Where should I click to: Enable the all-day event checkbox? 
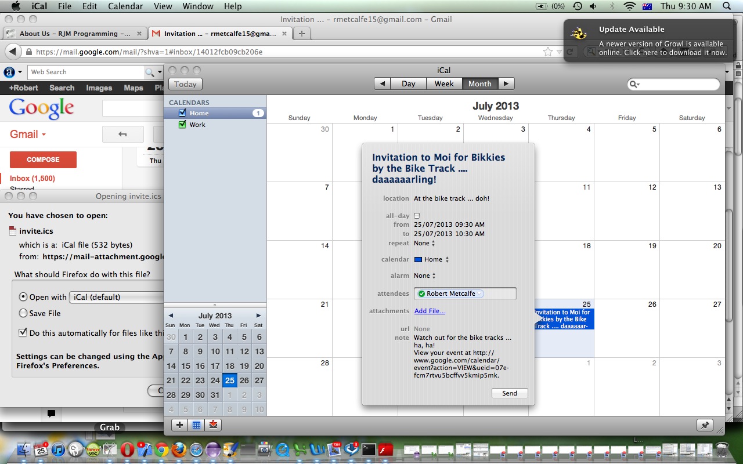coord(417,216)
